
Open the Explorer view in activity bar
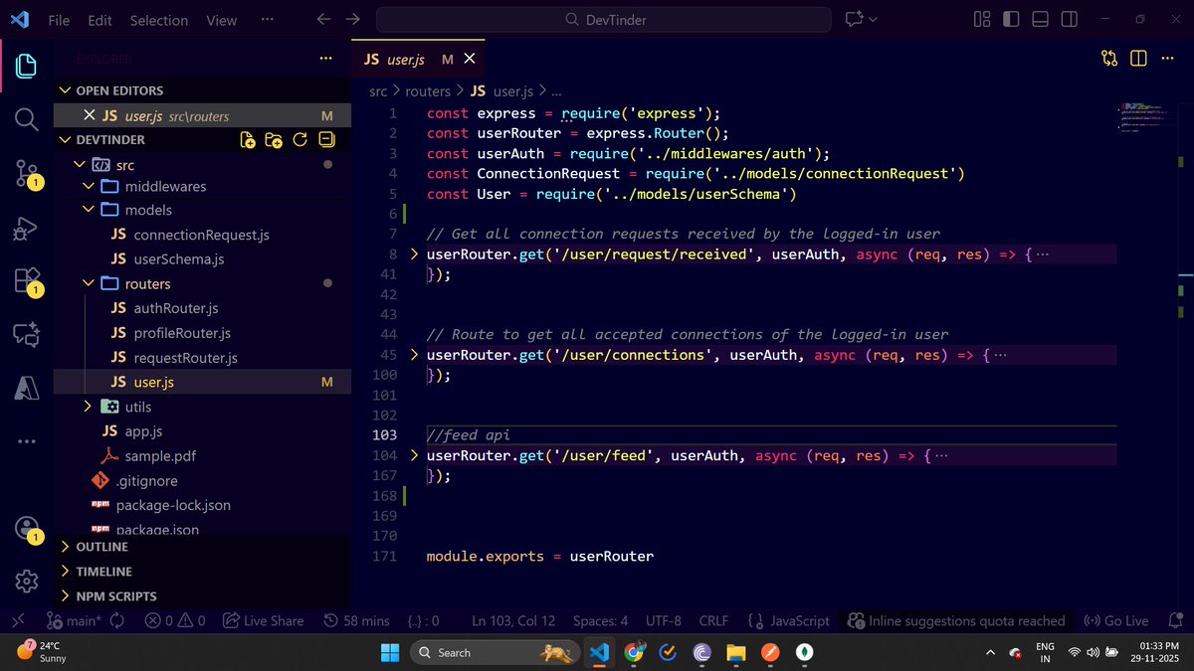26,67
